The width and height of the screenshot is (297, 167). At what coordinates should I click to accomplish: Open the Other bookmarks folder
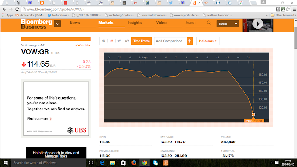tap(284, 15)
